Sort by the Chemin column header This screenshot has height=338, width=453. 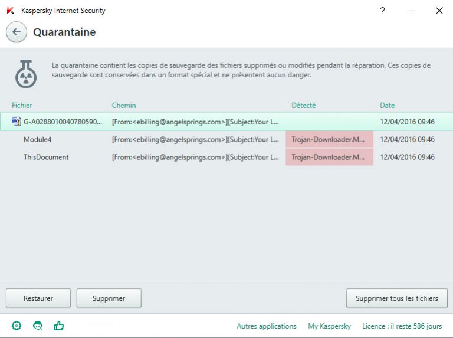pos(124,106)
